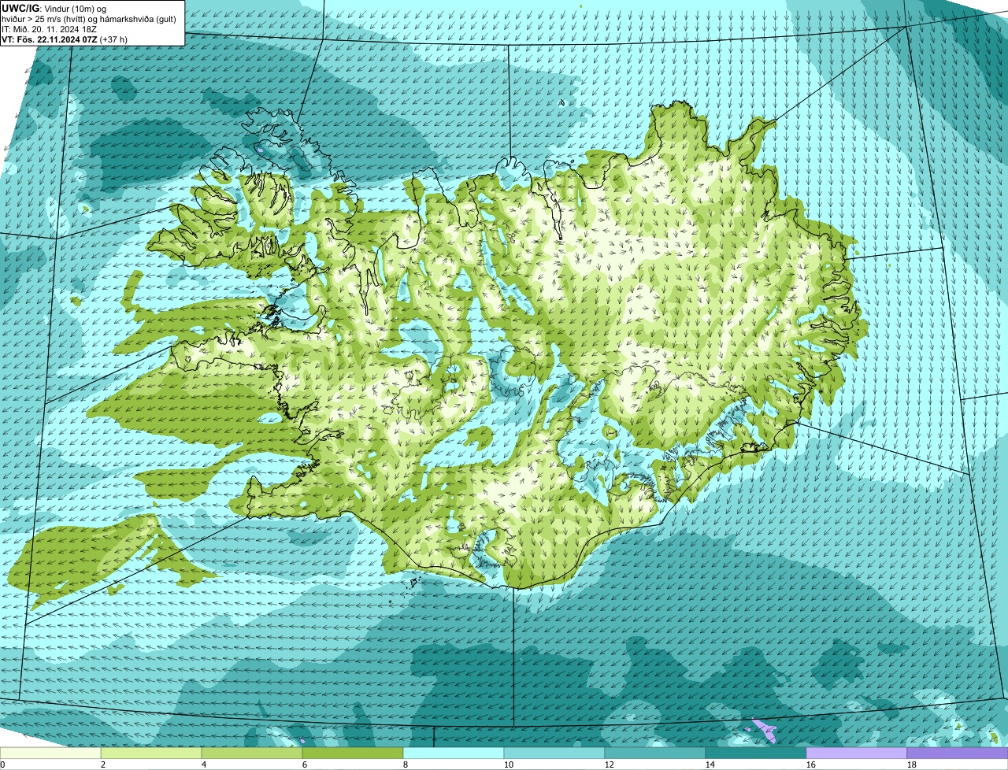Click the scale label "16"
Viewport: 1008px width, 770px height.
(811, 764)
